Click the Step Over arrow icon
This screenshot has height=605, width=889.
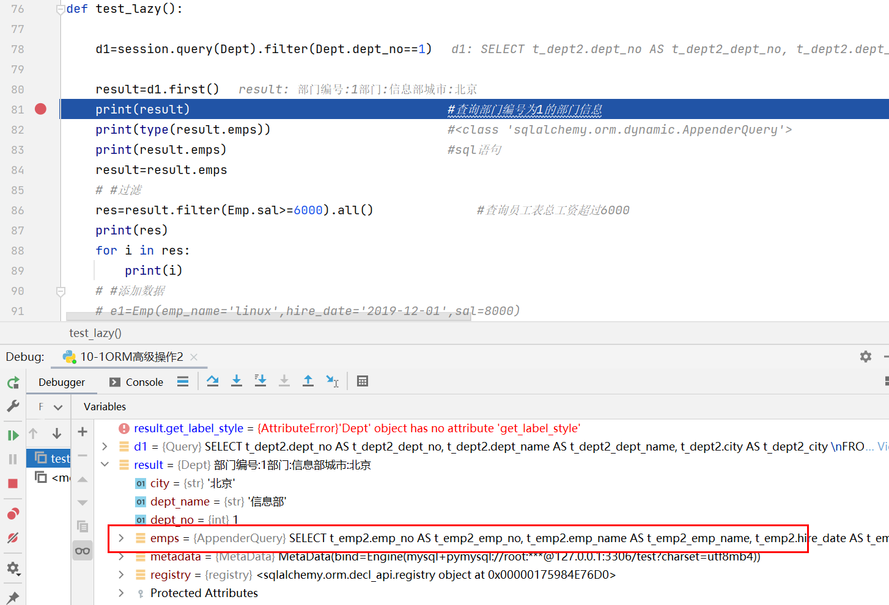click(x=213, y=382)
